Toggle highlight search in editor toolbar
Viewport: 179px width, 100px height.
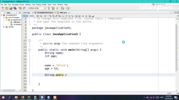click(x=60, y=16)
